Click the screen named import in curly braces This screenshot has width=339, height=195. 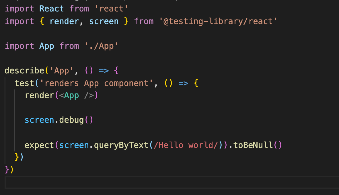click(x=104, y=21)
